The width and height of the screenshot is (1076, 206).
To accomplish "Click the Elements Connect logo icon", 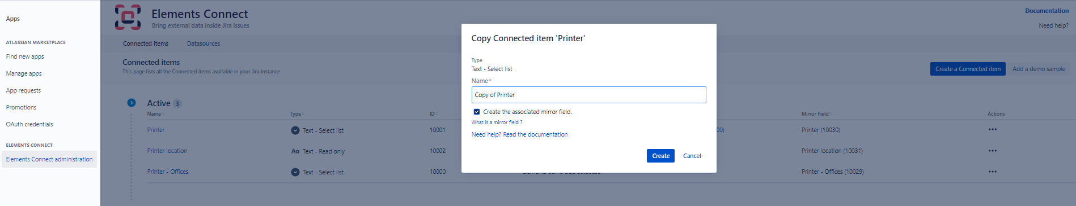I will pos(128,17).
